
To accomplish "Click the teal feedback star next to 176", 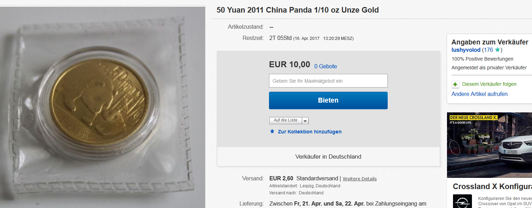I will [x=497, y=50].
